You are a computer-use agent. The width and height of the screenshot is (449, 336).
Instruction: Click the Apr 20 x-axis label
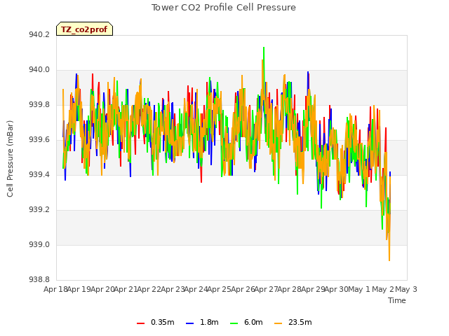coord(103,289)
